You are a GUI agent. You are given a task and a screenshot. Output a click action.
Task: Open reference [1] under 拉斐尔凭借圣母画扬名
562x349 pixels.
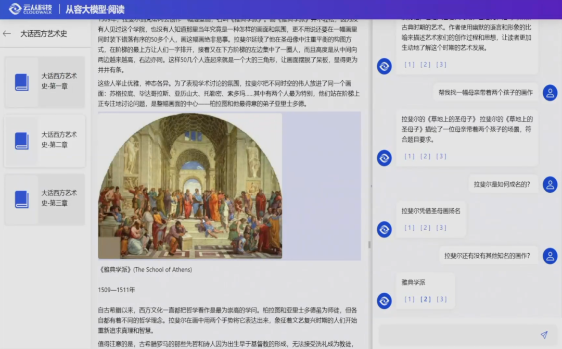pyautogui.click(x=410, y=228)
